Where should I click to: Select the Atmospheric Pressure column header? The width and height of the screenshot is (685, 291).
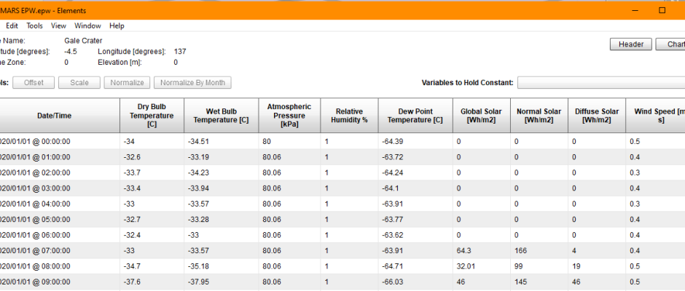(289, 116)
